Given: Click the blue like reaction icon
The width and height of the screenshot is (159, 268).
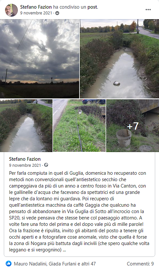Looking at the screenshot, I should pos(9,264).
